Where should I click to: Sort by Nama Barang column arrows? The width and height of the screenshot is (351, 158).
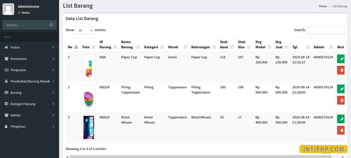coord(138,47)
